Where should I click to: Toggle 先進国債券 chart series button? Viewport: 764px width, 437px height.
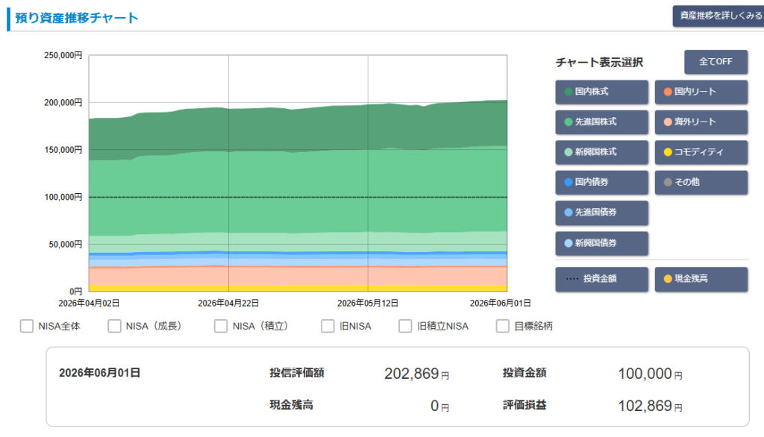[x=601, y=213]
